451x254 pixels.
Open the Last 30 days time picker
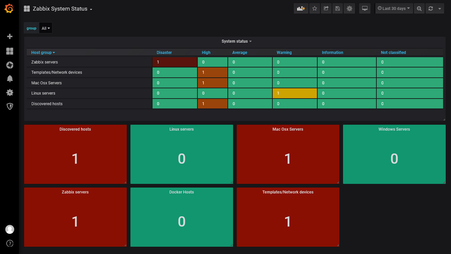pyautogui.click(x=394, y=9)
